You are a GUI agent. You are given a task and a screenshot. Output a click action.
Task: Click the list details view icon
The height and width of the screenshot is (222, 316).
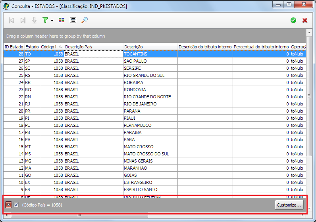click(x=73, y=20)
